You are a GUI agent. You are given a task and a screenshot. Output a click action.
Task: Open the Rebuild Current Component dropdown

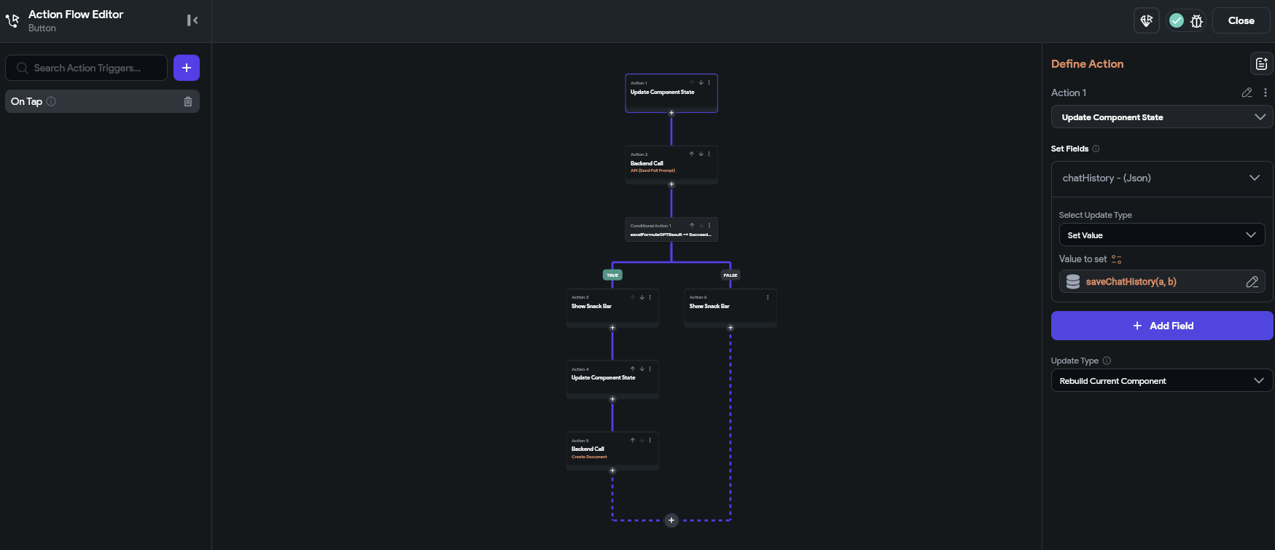pyautogui.click(x=1162, y=381)
